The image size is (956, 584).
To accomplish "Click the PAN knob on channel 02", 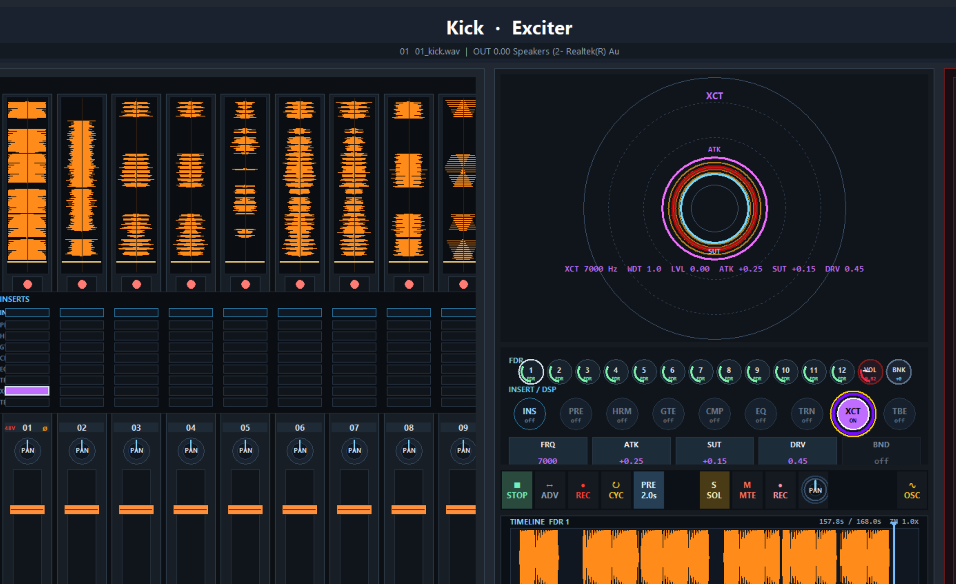I will coord(82,450).
